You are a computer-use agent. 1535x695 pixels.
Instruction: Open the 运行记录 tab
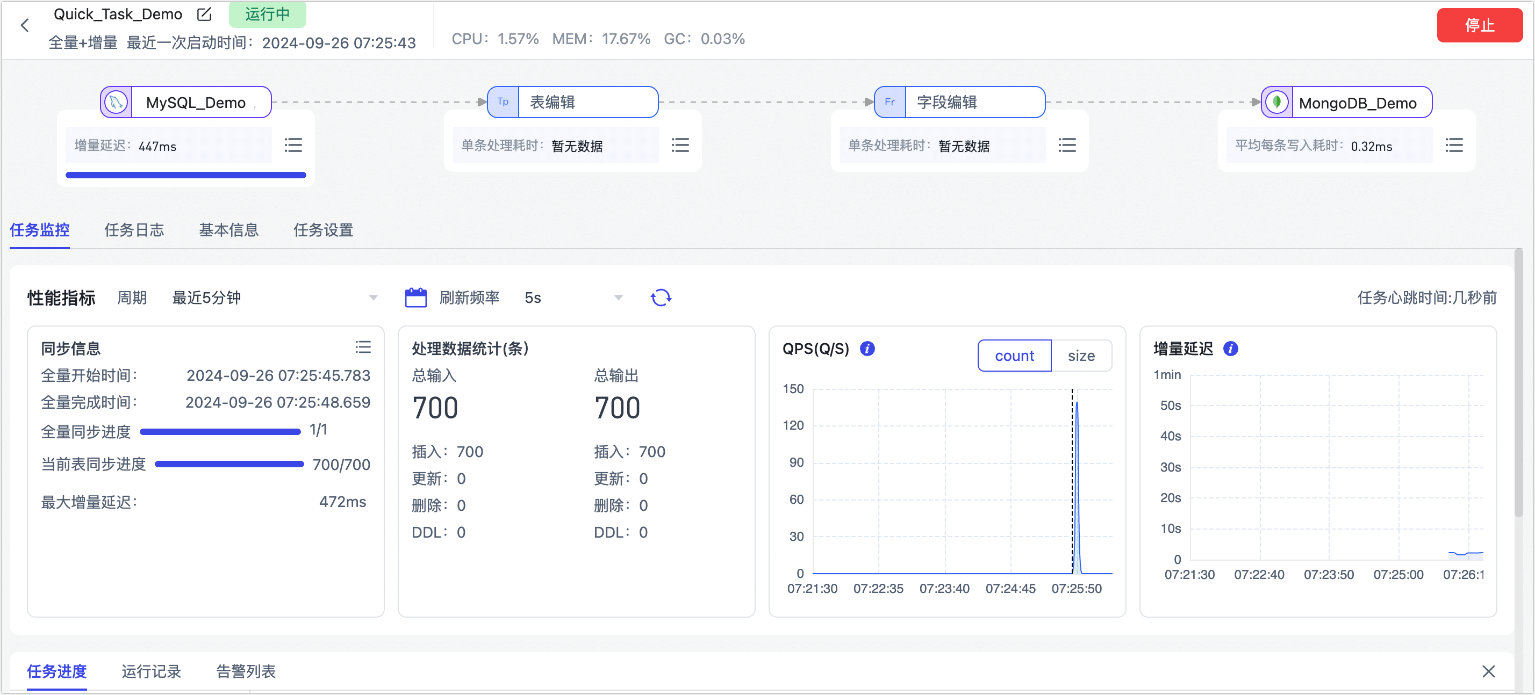point(152,672)
